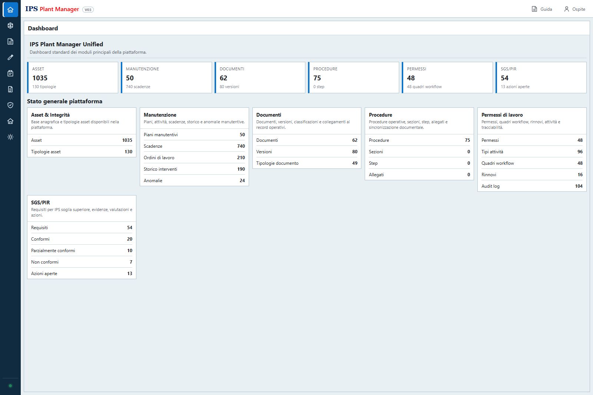Click the IPS Plant Manager logo
Image resolution: width=593 pixels, height=395 pixels.
(x=52, y=9)
